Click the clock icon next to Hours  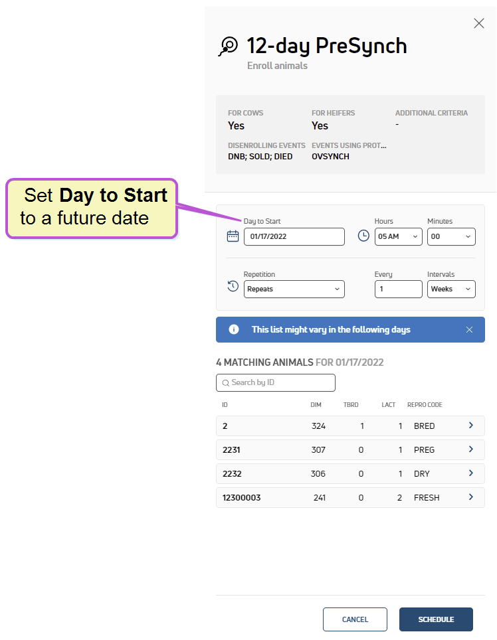pos(363,236)
